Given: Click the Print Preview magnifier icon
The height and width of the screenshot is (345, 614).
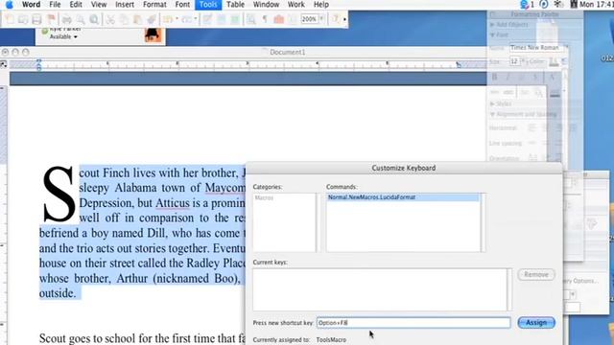Looking at the screenshot, I should pyautogui.click(x=81, y=19).
